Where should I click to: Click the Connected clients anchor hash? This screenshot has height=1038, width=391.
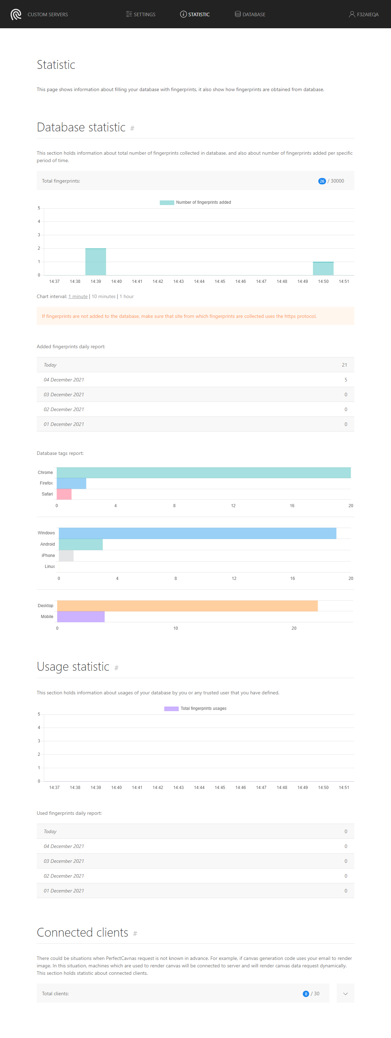click(135, 934)
